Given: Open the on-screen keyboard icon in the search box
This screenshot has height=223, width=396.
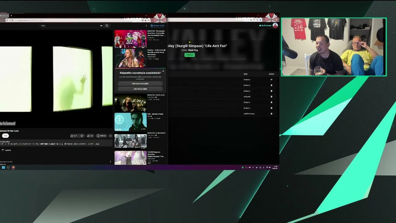Looking at the screenshot, I should pos(101,26).
